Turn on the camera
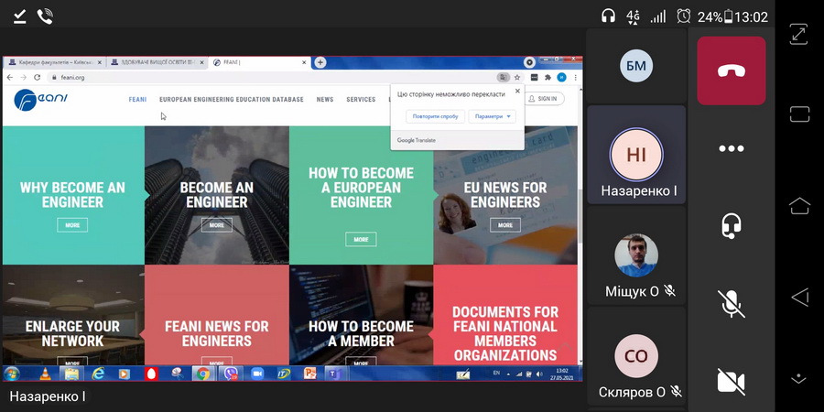 [x=731, y=381]
